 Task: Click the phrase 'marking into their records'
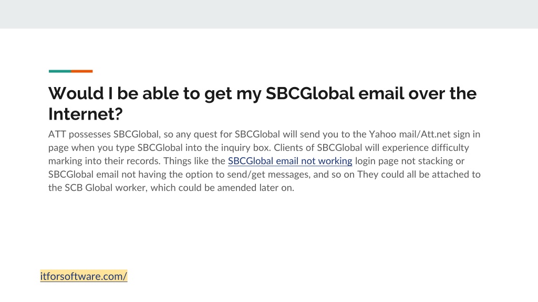coord(104,161)
